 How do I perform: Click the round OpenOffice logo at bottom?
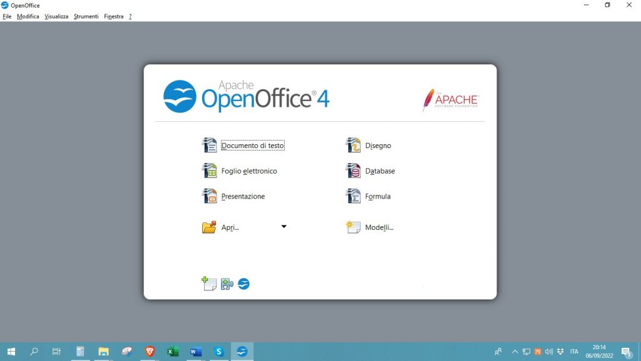tap(244, 283)
